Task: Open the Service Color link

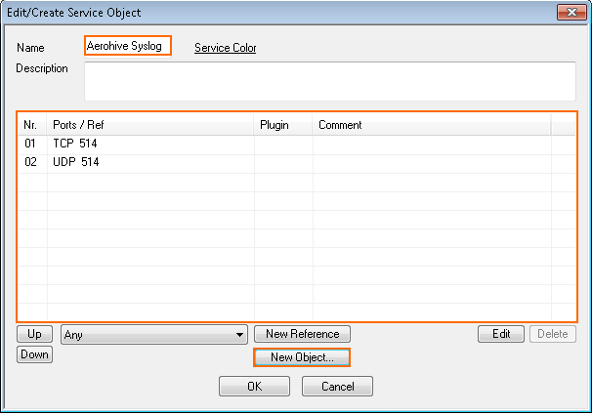Action: click(x=226, y=48)
